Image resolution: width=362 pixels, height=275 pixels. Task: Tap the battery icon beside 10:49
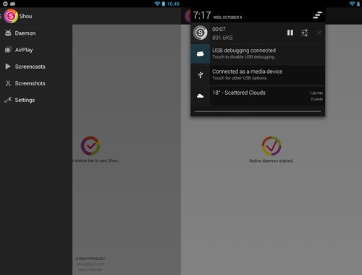164,4
